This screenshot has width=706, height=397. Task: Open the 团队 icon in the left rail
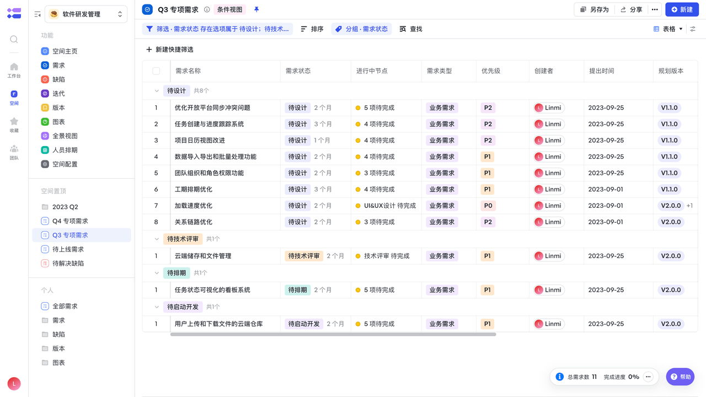(x=14, y=152)
